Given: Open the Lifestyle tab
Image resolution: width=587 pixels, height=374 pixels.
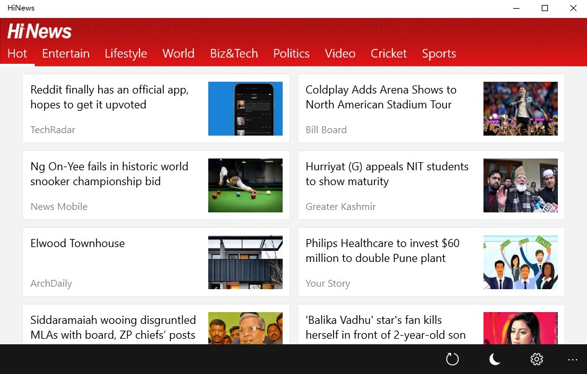Looking at the screenshot, I should pos(126,53).
